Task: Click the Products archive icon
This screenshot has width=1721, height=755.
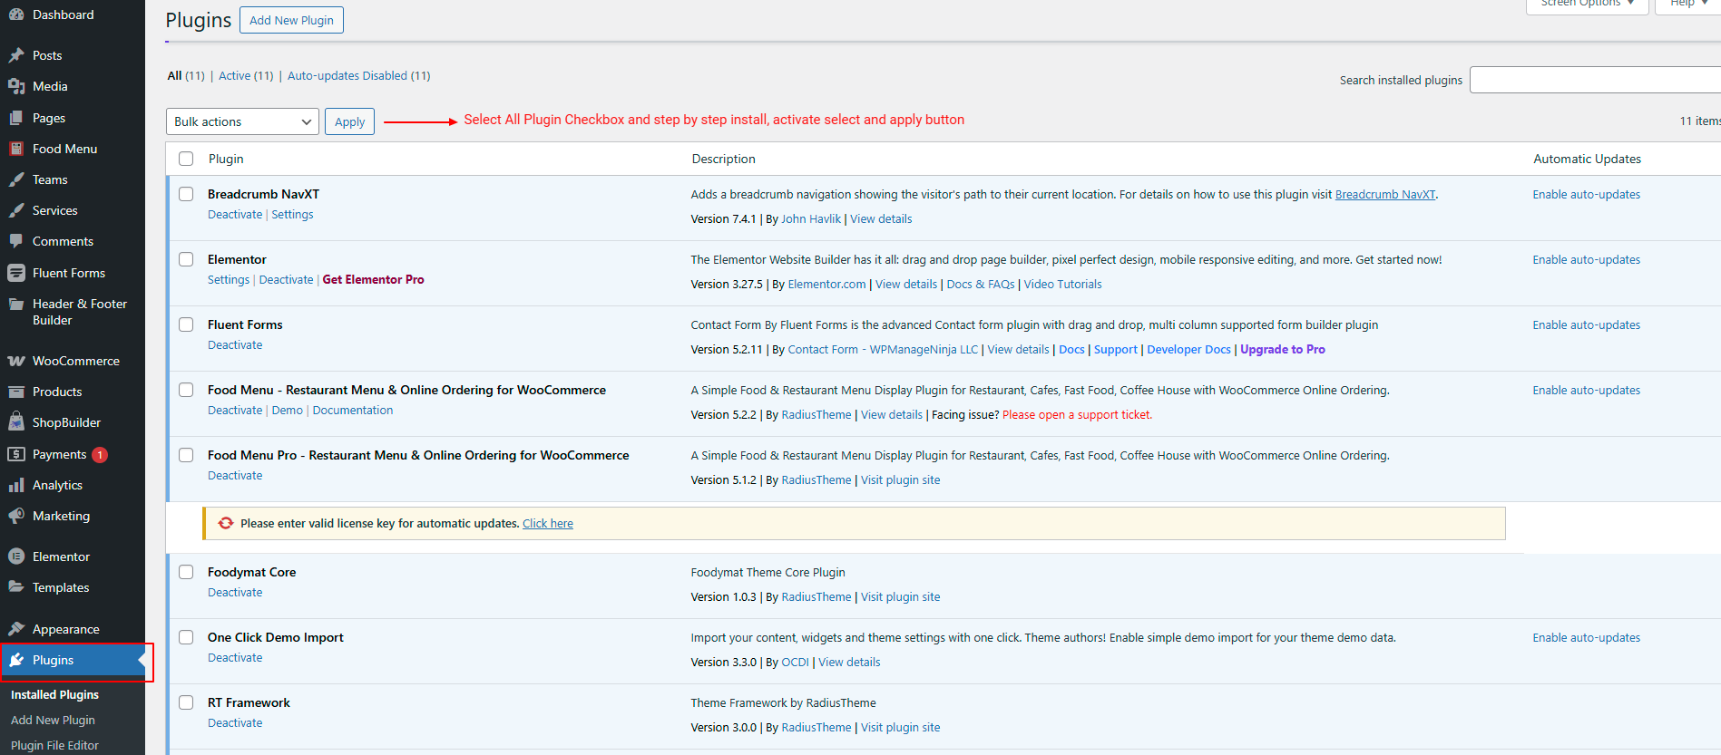Action: click(x=16, y=392)
